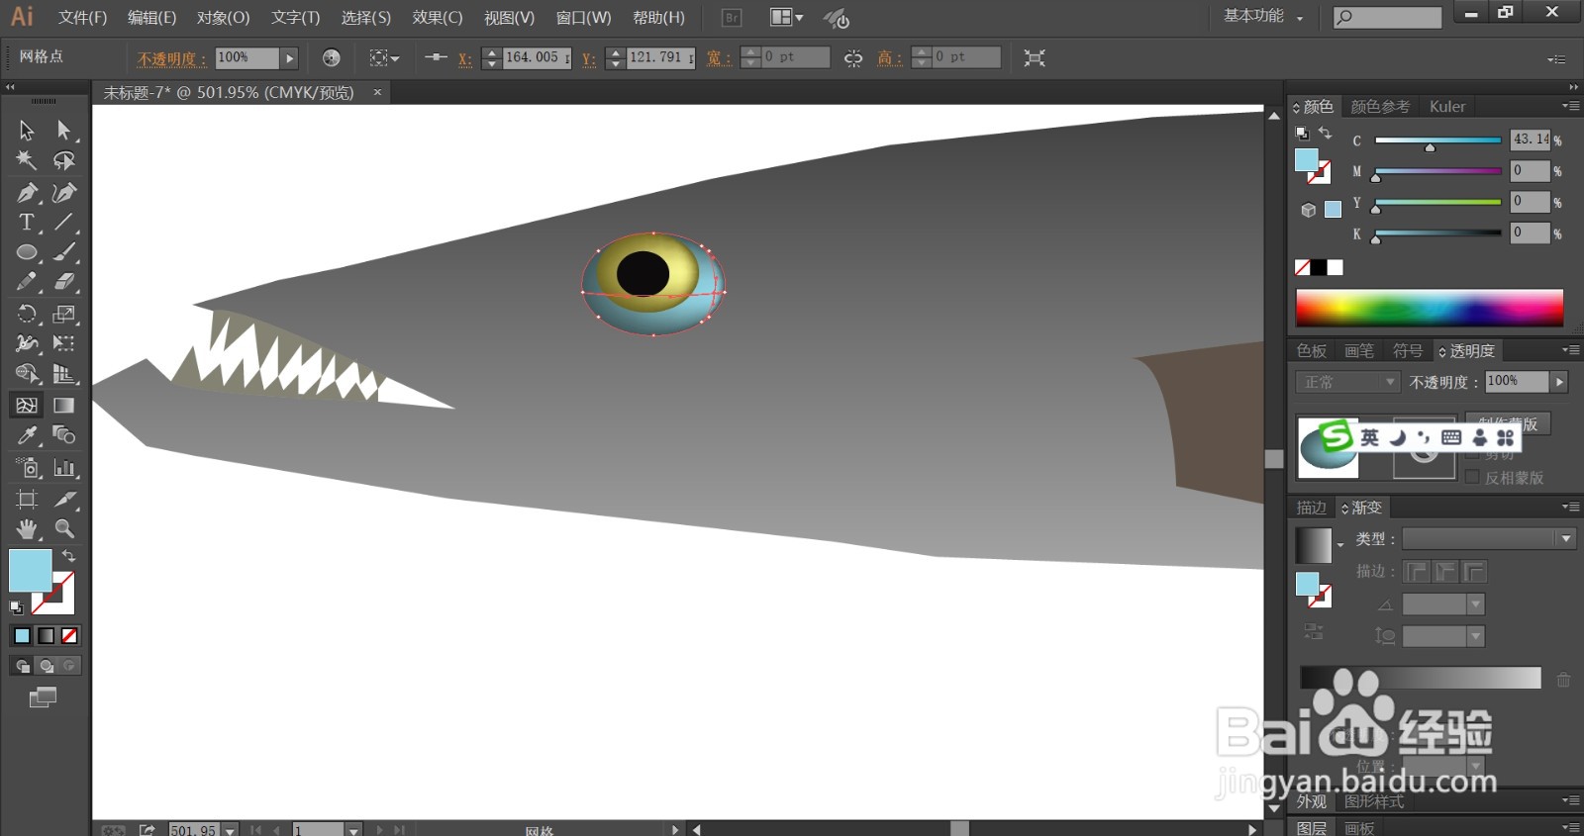1584x836 pixels.
Task: Click the 不透明度 link in control bar
Action: pyautogui.click(x=171, y=59)
